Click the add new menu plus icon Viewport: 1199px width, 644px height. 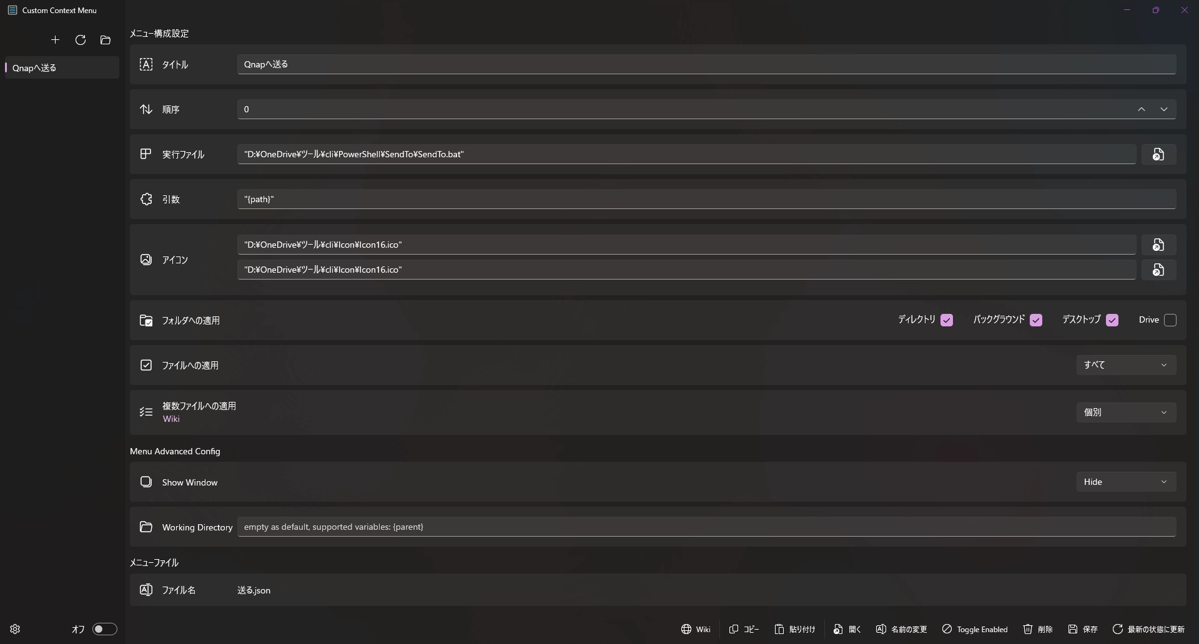point(55,40)
